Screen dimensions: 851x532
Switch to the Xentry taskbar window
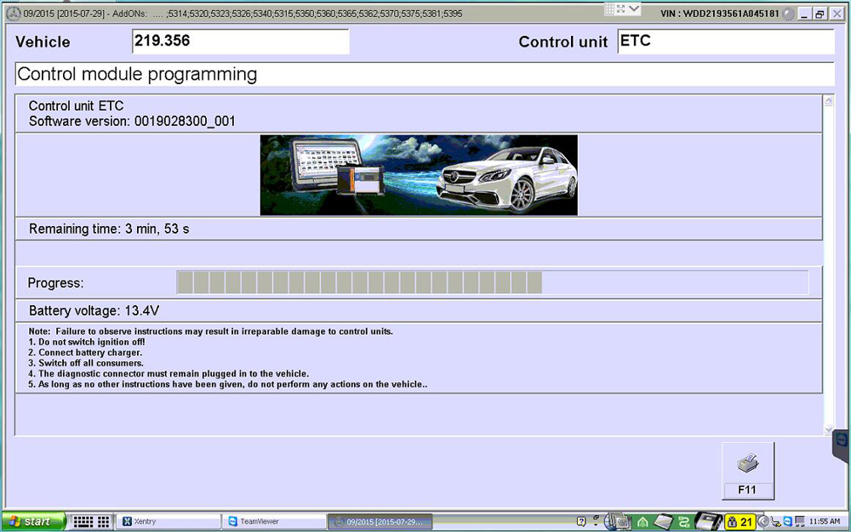point(168,521)
